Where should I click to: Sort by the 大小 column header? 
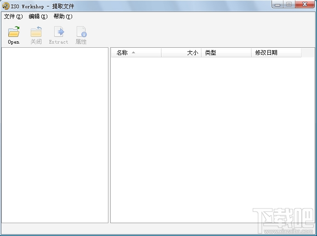[181, 53]
